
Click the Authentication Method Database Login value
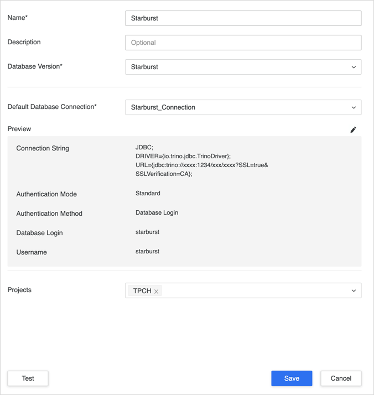[x=157, y=212]
